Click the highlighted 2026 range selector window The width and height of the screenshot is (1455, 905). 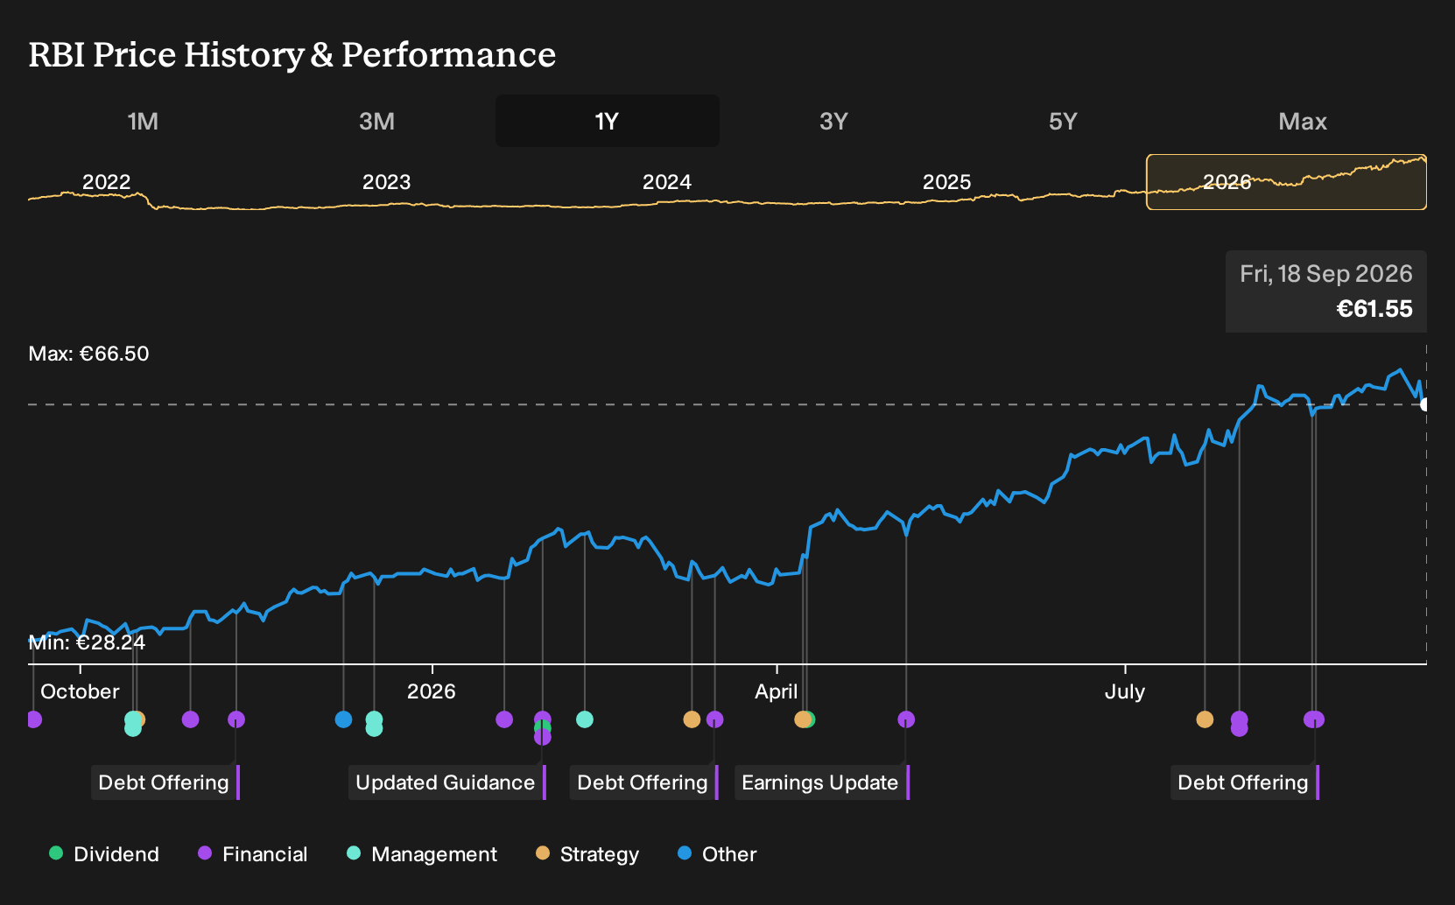pyautogui.click(x=1286, y=182)
